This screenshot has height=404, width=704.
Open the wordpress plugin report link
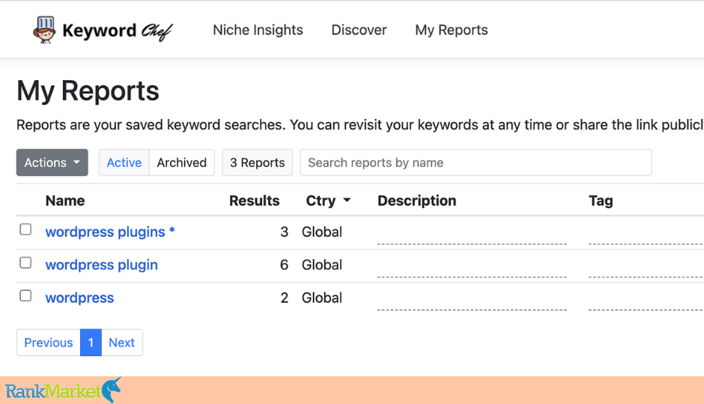click(101, 265)
